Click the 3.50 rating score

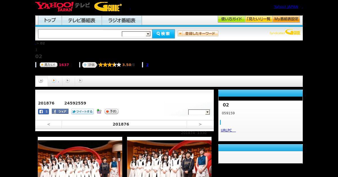tap(127, 65)
